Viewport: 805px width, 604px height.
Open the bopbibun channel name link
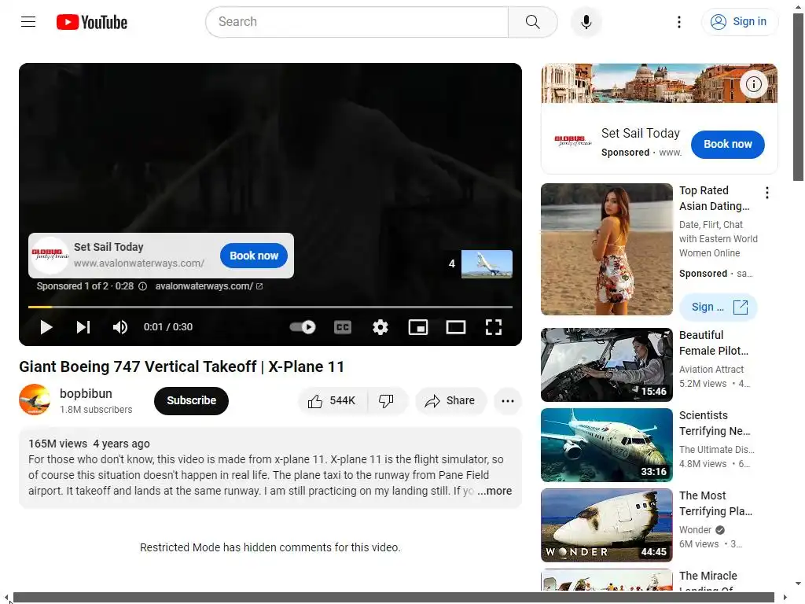coord(86,393)
